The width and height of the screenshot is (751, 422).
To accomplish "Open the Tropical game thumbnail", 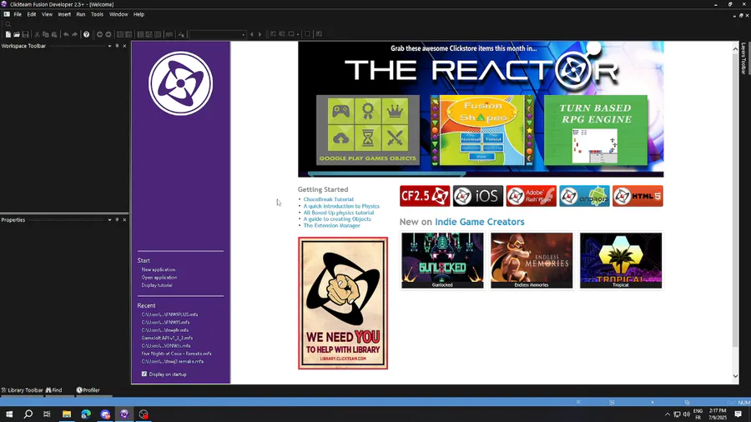I will click(x=621, y=260).
